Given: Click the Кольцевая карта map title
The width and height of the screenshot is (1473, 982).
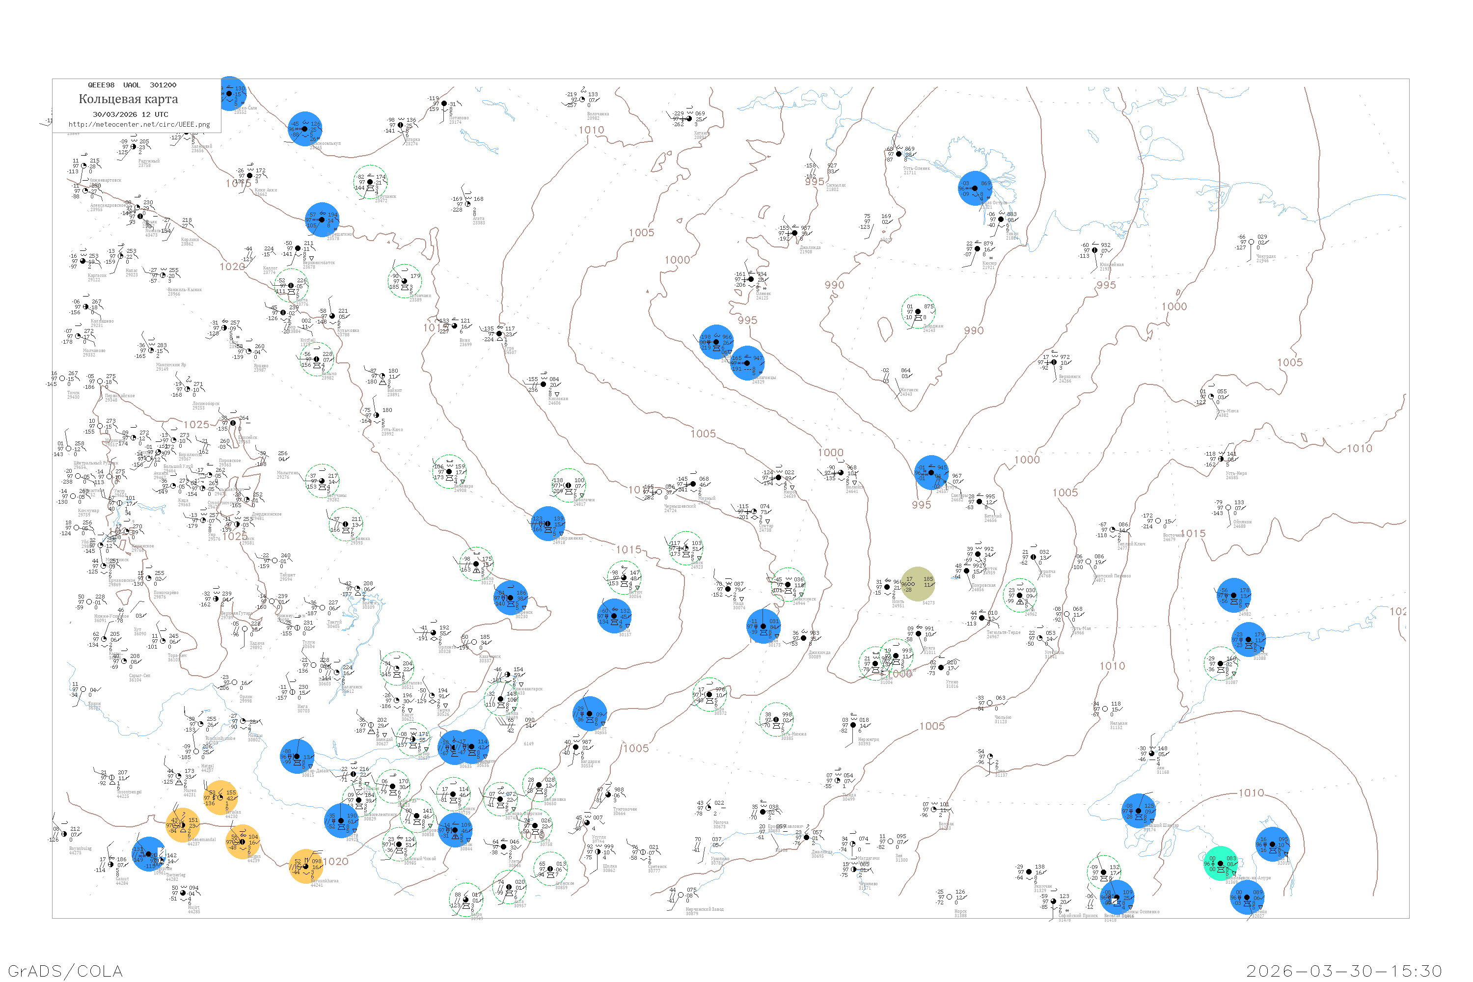Looking at the screenshot, I should tap(128, 99).
